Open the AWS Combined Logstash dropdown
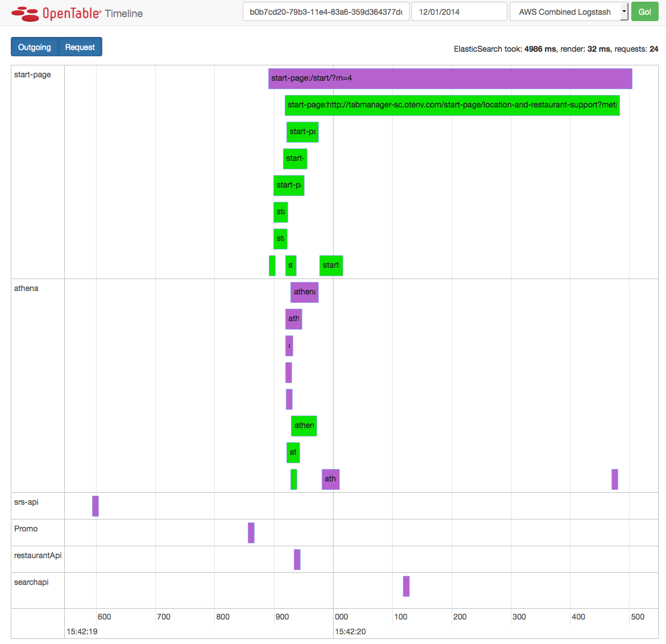666x644 pixels. [x=569, y=12]
